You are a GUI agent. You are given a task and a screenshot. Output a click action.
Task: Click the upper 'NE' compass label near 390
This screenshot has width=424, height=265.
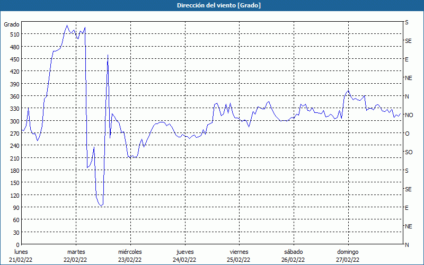(408, 78)
